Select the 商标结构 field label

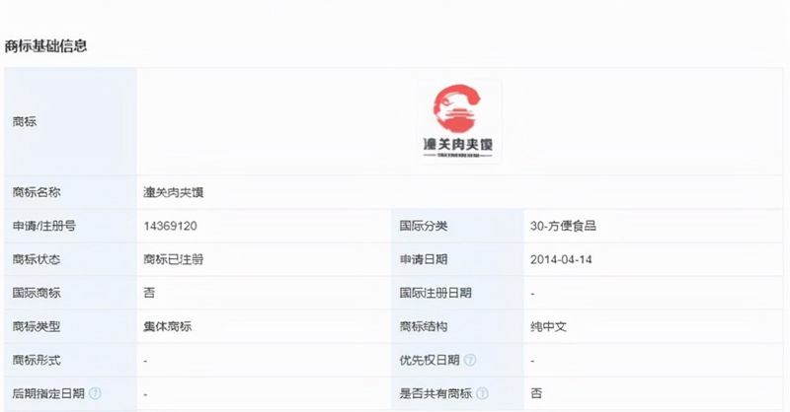[424, 326]
